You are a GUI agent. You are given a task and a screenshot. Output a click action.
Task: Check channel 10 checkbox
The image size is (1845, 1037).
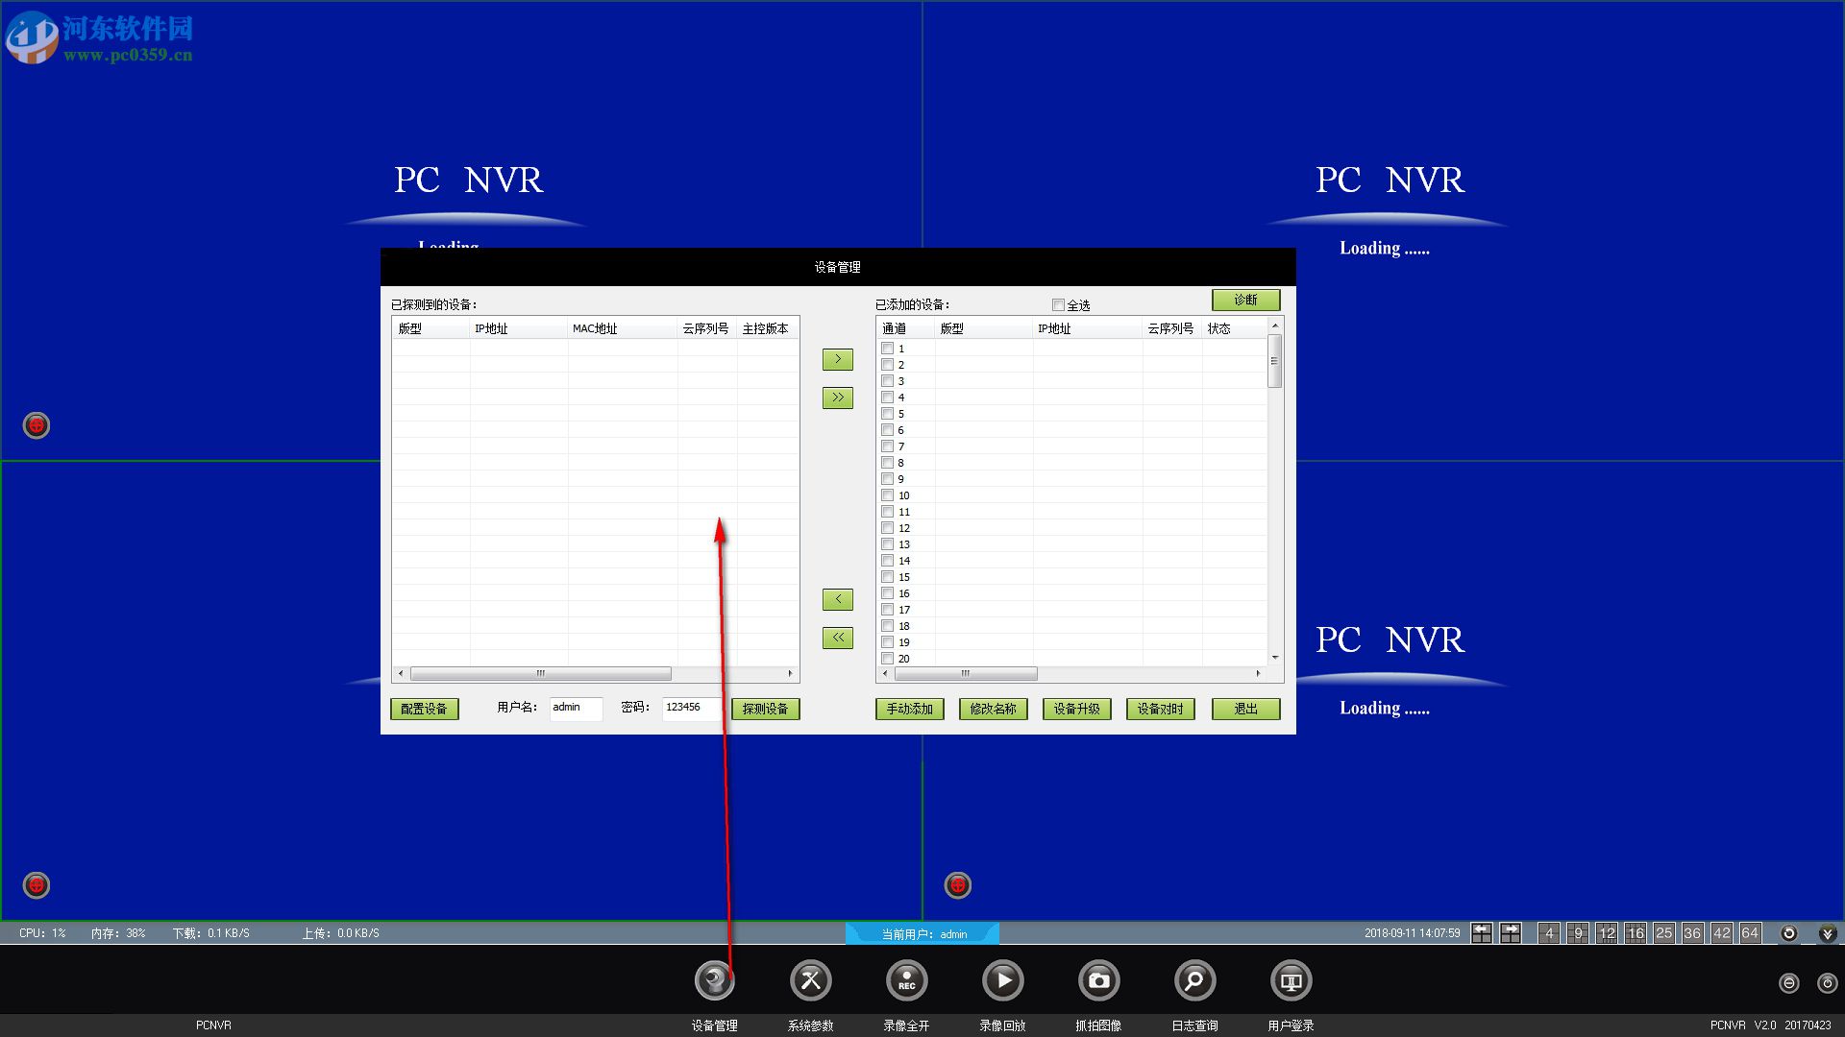click(x=888, y=495)
